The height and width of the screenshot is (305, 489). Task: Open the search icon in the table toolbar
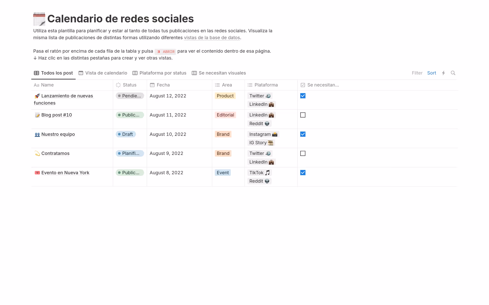pyautogui.click(x=453, y=73)
